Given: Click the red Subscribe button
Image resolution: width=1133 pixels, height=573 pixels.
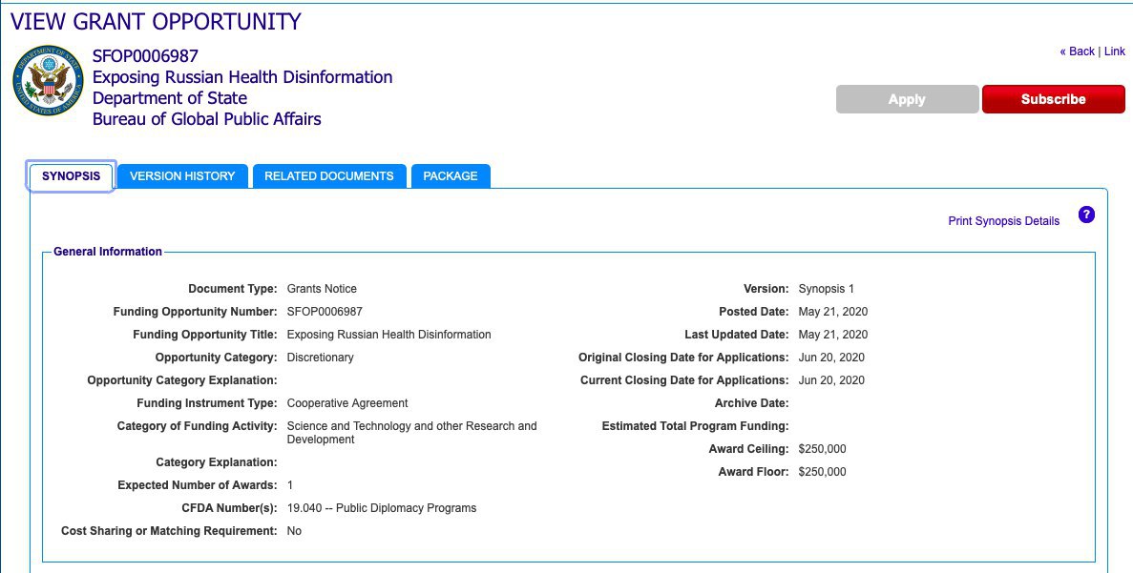Looking at the screenshot, I should (x=1053, y=99).
